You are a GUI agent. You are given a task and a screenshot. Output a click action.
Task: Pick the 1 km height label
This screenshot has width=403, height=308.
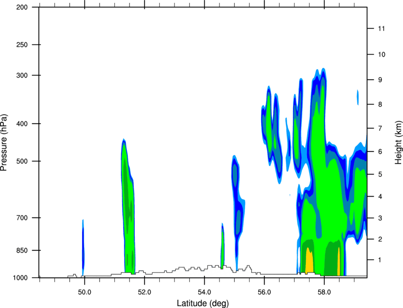tap(380, 260)
